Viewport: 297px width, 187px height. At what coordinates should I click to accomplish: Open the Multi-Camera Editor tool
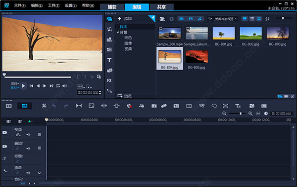[189, 106]
